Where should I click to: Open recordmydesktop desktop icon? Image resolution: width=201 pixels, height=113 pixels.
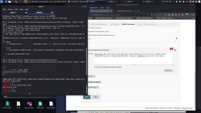29,105
